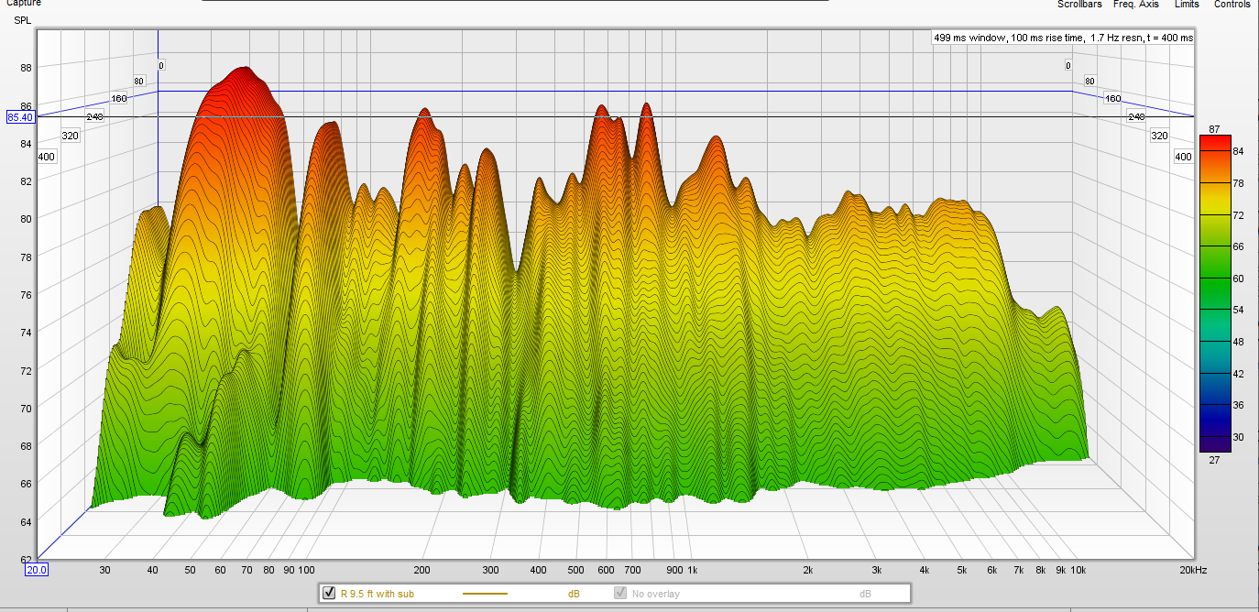Image resolution: width=1259 pixels, height=612 pixels.
Task: Click the 20kHz frequency axis label
Action: coord(1194,570)
